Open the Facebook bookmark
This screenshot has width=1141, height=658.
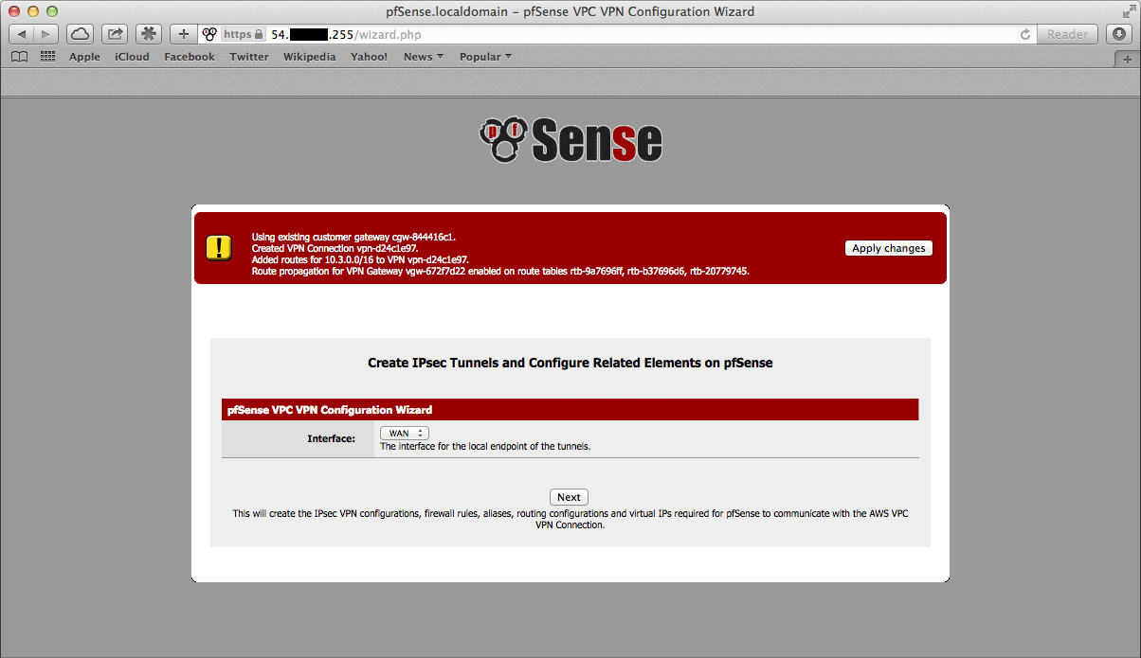[189, 57]
